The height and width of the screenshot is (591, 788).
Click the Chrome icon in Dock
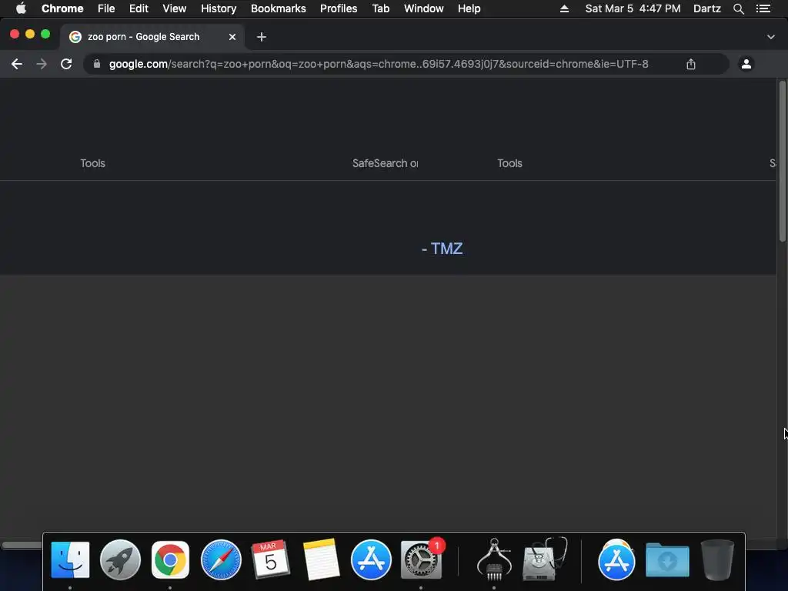[x=170, y=559]
